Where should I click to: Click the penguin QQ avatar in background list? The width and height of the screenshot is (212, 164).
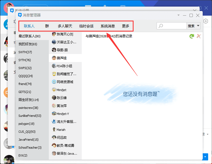6,42
